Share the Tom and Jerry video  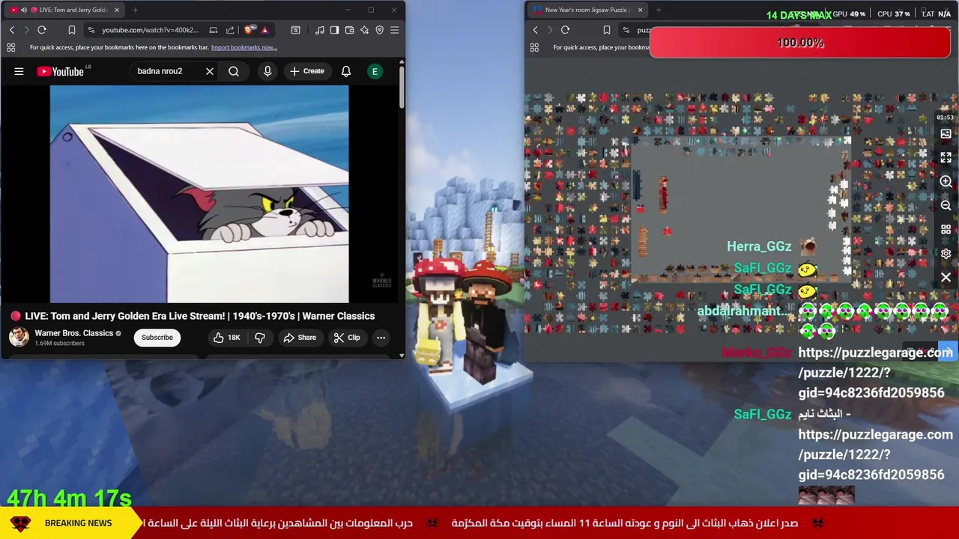tap(300, 338)
